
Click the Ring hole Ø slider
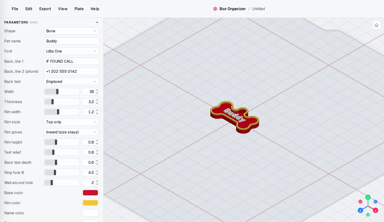[x=62, y=173]
